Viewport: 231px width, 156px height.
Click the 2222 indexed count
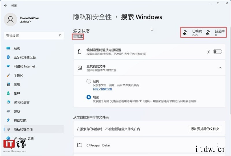coord(195,35)
